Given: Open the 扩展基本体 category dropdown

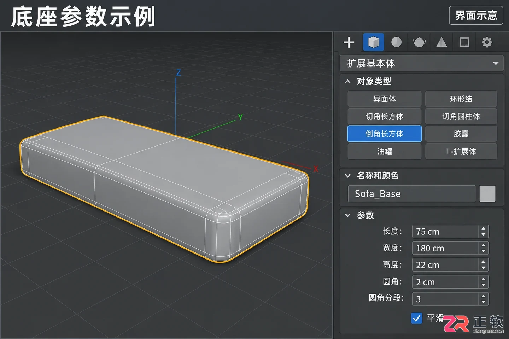Looking at the screenshot, I should (x=421, y=64).
